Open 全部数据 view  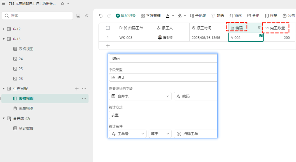[23, 128]
